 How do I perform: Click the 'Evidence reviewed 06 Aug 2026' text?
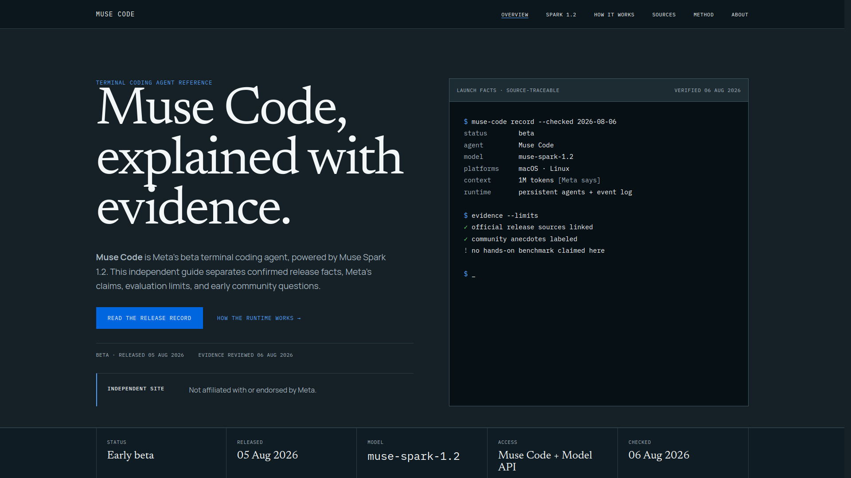click(246, 355)
